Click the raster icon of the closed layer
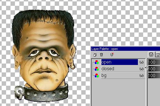Image resolution: width=160 pixels, height=106 pixels. click(x=97, y=69)
